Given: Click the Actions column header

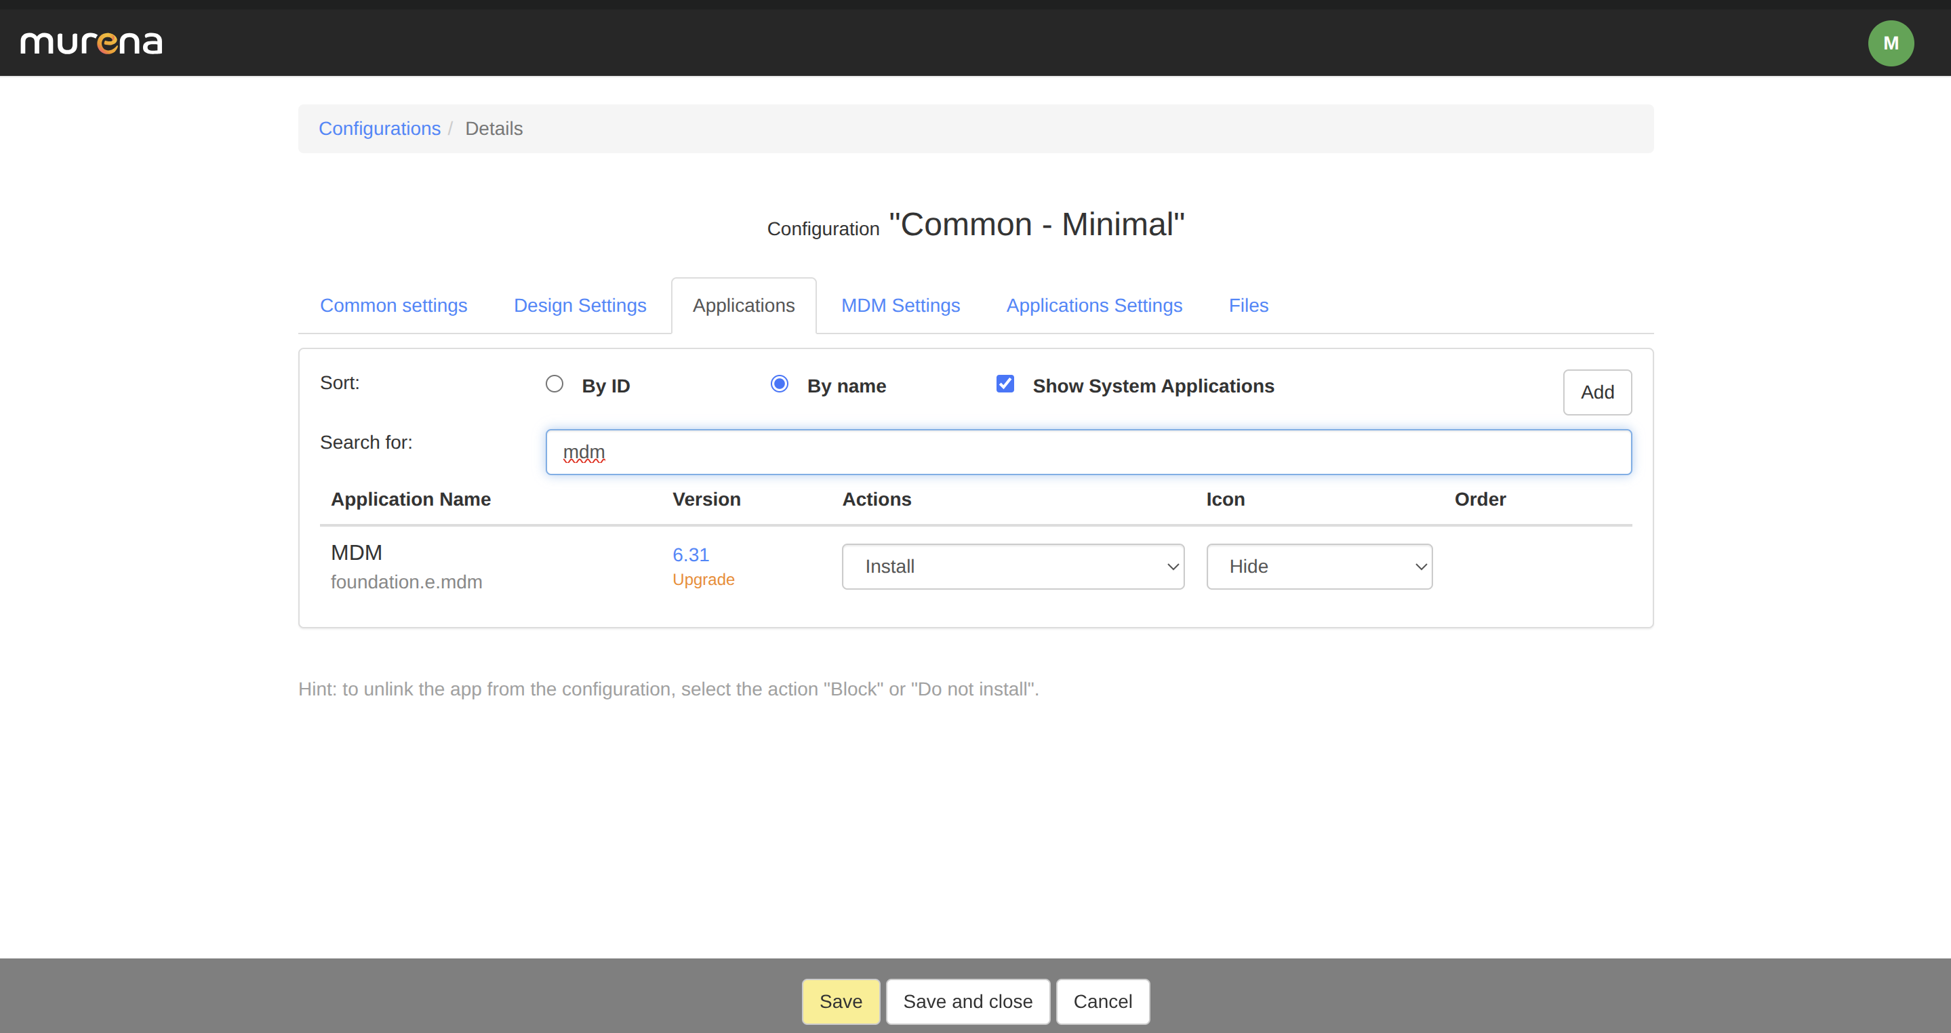Looking at the screenshot, I should coord(877,499).
